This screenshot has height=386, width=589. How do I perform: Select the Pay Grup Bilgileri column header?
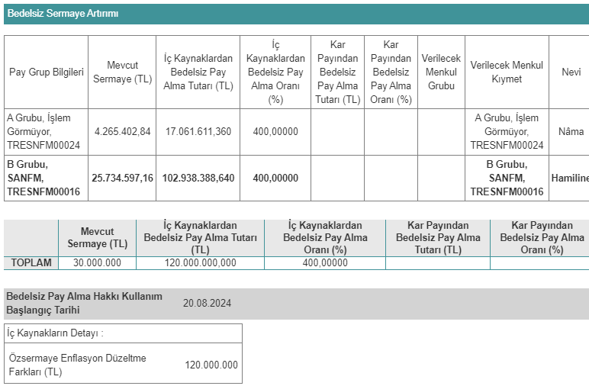(46, 72)
